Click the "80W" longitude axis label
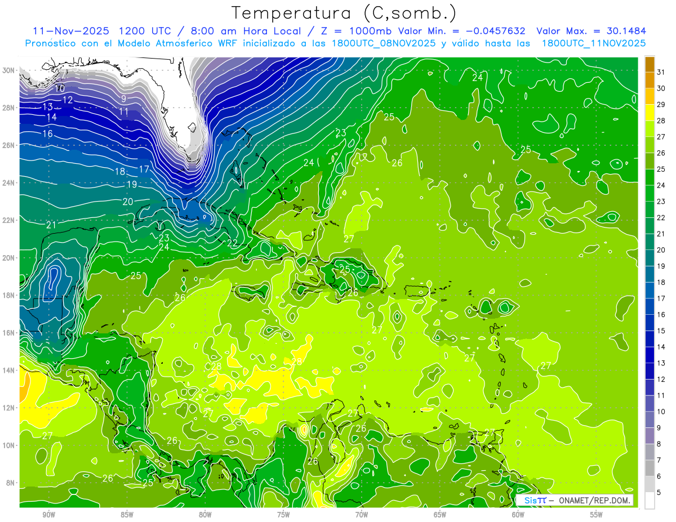This screenshot has width=676, height=522. 205,515
